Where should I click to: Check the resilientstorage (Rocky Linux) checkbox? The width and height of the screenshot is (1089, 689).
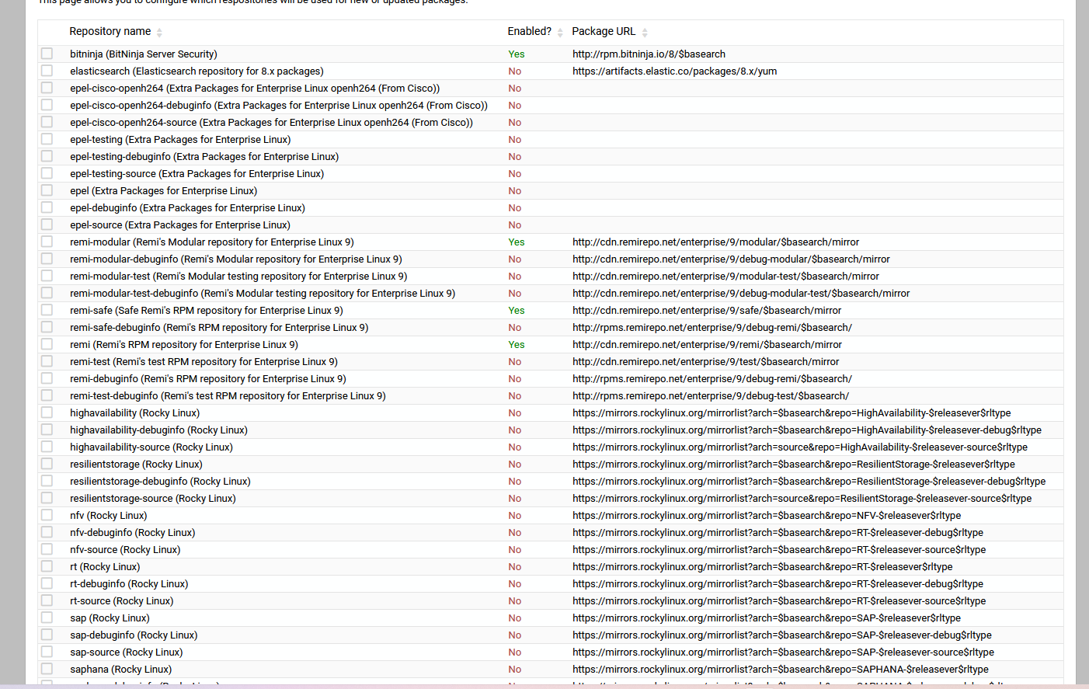[x=47, y=464]
